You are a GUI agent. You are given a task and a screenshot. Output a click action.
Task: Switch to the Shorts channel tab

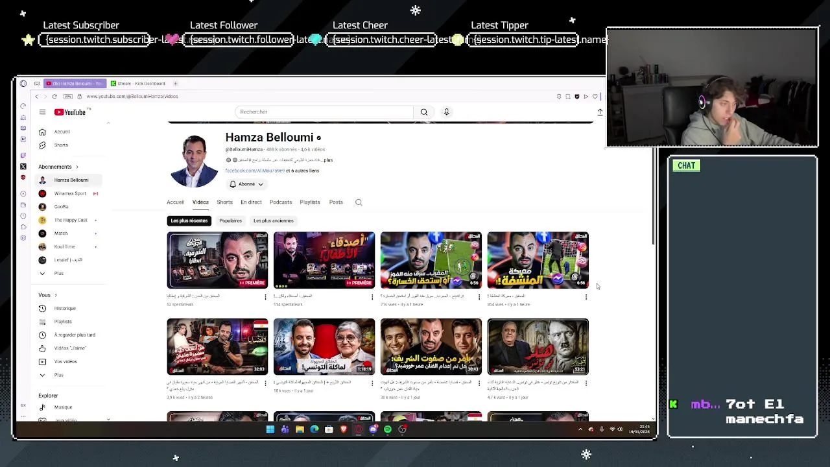224,202
